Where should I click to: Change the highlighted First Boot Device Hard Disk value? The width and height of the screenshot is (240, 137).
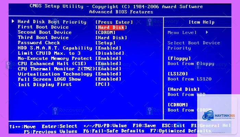point(111,27)
